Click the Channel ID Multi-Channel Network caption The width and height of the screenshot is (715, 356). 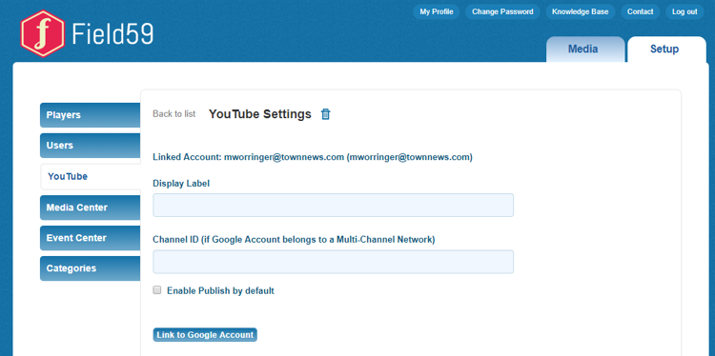point(294,240)
